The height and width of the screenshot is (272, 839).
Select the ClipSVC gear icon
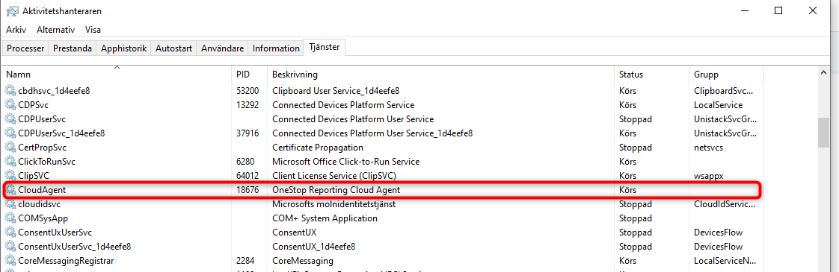pos(10,175)
